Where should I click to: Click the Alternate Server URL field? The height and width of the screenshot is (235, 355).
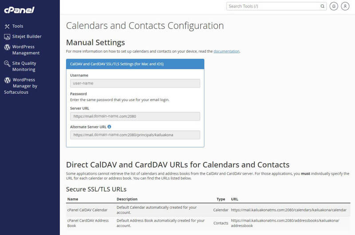[x=135, y=135]
